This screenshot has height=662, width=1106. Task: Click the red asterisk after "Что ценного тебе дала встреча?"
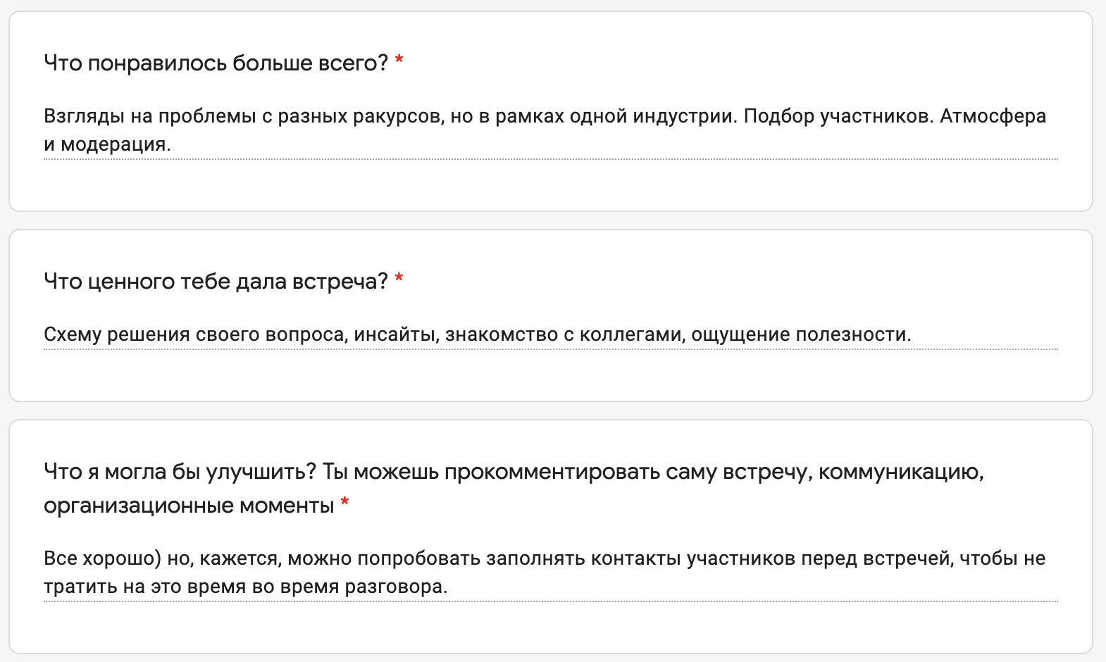pos(399,280)
